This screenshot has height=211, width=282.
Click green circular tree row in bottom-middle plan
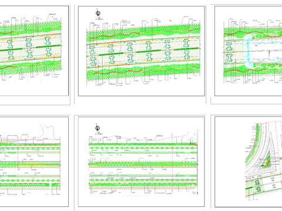pyautogui.click(x=143, y=148)
